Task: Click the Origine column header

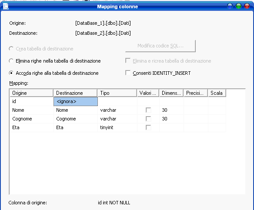Action: point(31,93)
